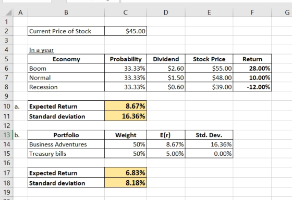Click the Boom probability 33.33% cell

(x=126, y=68)
